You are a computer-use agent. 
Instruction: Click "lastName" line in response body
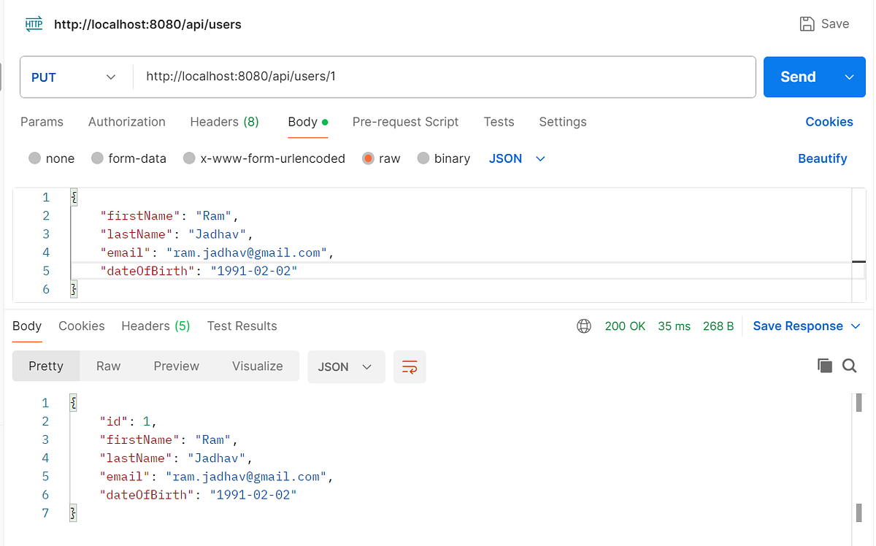pyautogui.click(x=176, y=458)
